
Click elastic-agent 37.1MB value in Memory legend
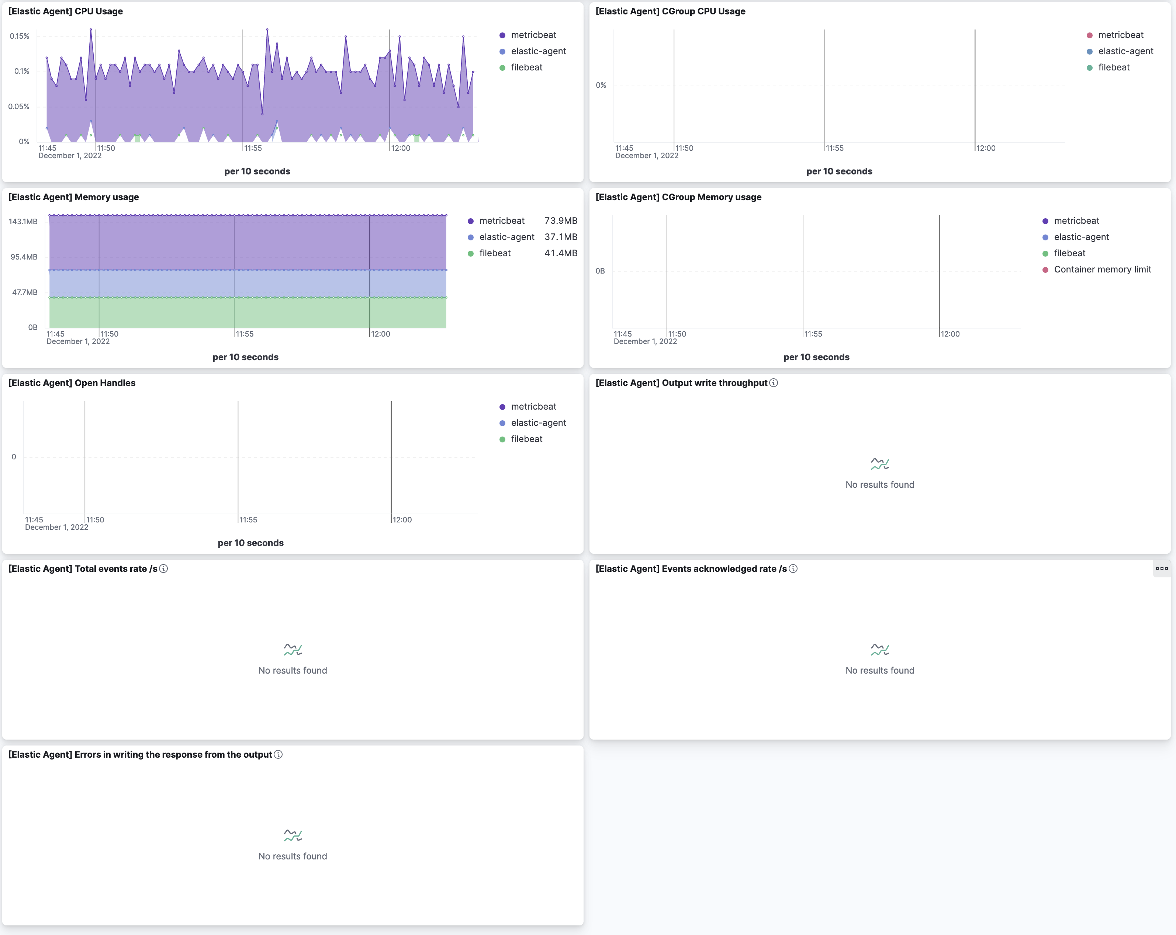[561, 237]
